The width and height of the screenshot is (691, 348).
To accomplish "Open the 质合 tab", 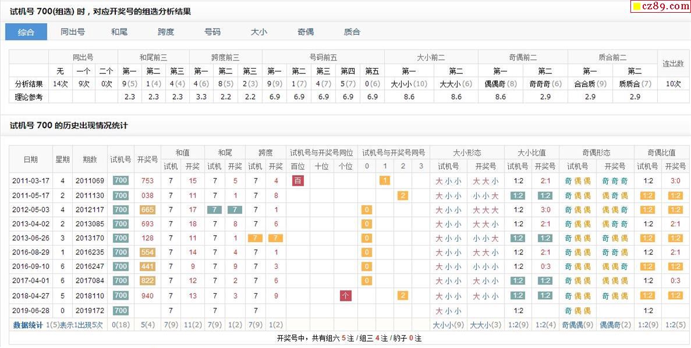I will tap(352, 32).
